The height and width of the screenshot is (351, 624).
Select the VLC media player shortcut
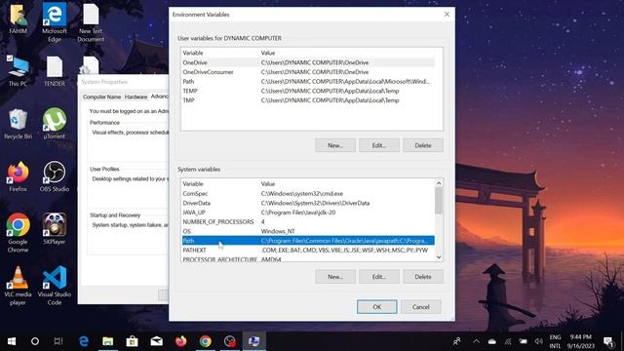pyautogui.click(x=18, y=286)
